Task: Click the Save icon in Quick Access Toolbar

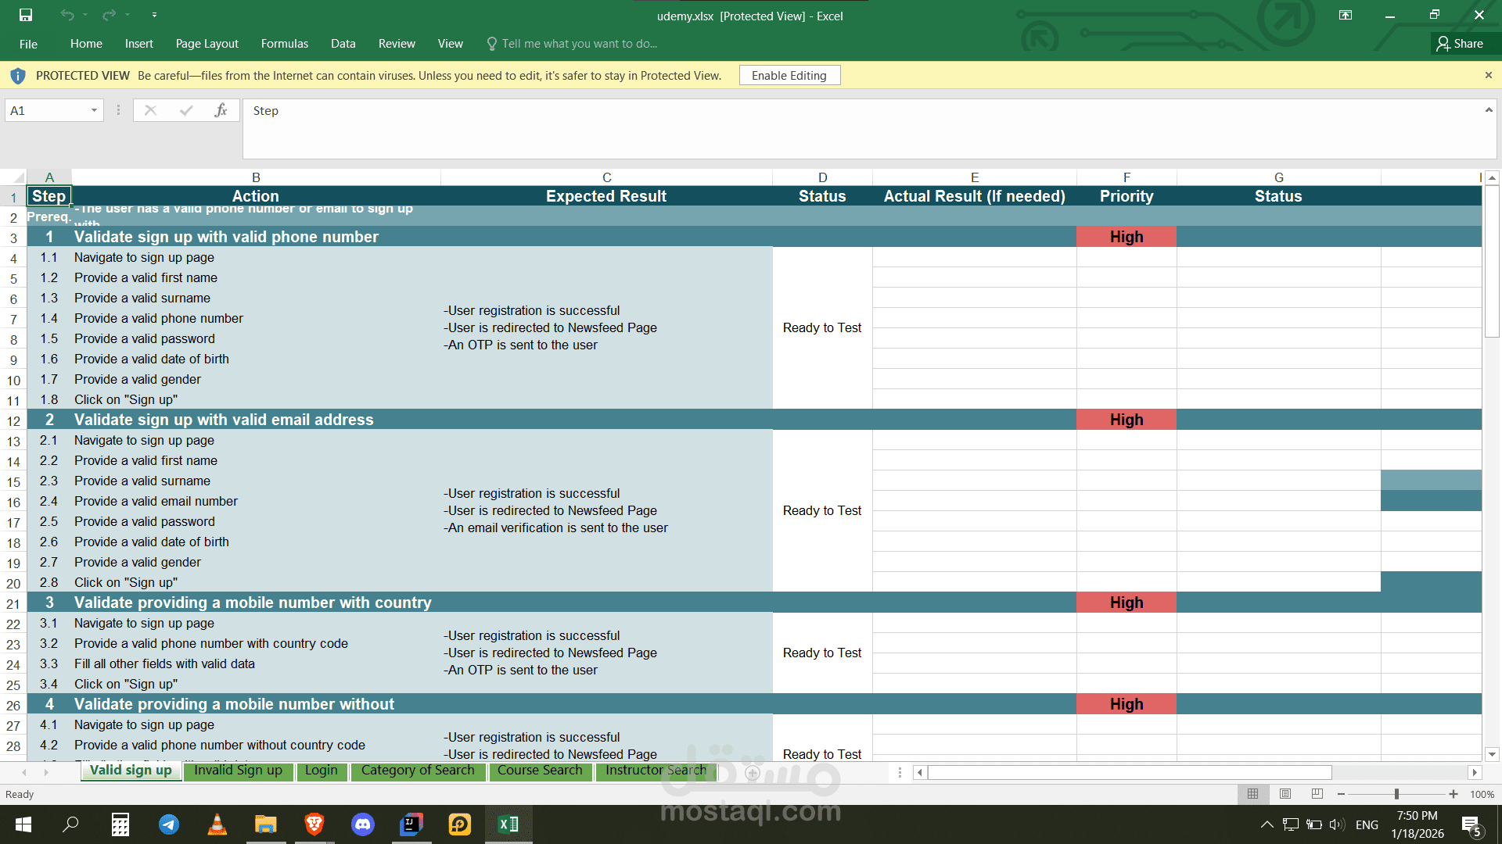Action: point(26,15)
